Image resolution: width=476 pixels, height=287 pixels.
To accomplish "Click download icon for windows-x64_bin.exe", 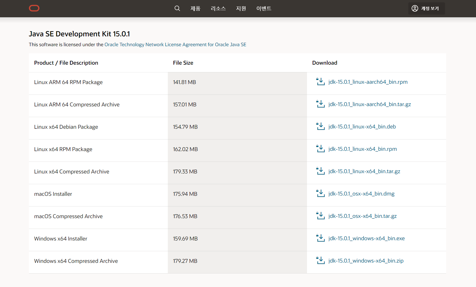I will [x=320, y=238].
